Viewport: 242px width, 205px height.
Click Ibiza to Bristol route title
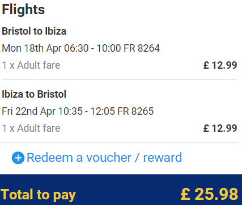point(34,94)
